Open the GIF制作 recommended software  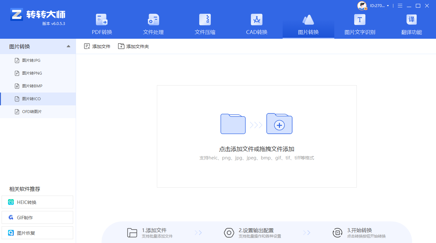tap(37, 218)
